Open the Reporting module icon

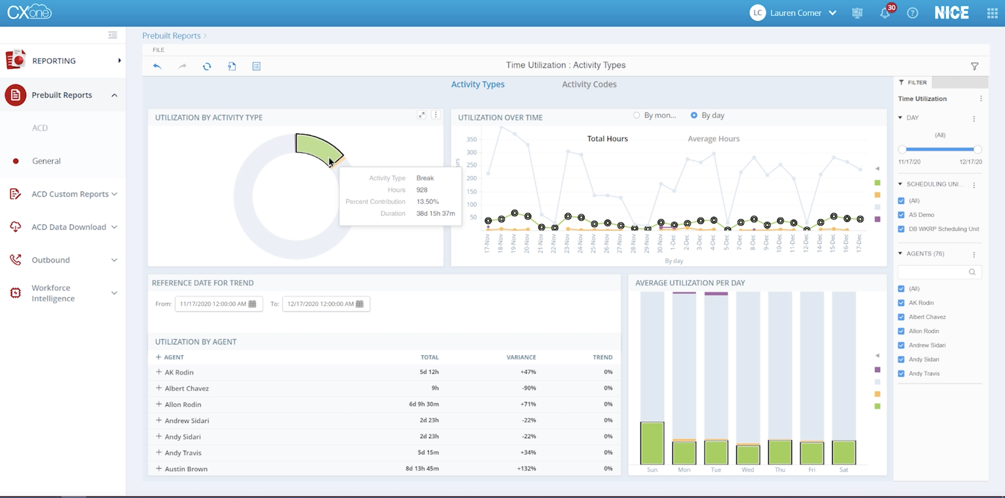click(16, 60)
